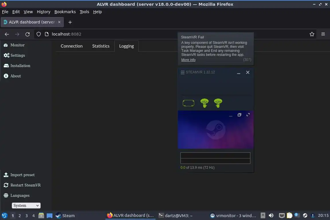
Task: Bookmark this page with the star icon
Action: [312, 34]
